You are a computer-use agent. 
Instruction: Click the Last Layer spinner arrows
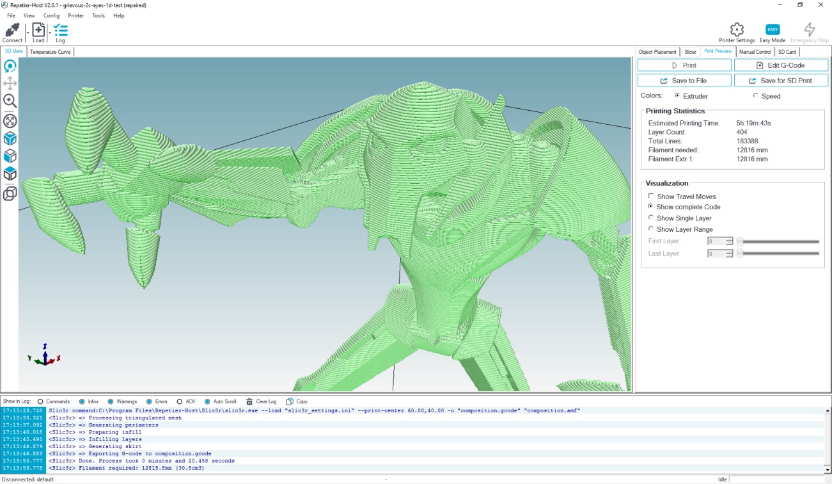point(729,254)
